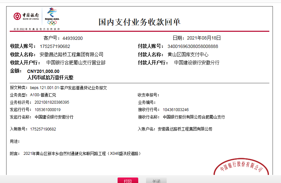Image resolution: width=281 pixels, height=183 pixels.
Task: Click business ID 2021081820386395
Action: pyautogui.click(x=49, y=102)
